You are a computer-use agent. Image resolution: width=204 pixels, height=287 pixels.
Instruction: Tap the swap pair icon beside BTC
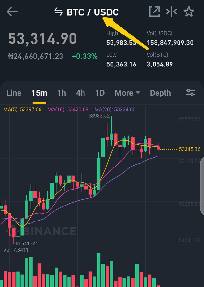click(x=58, y=12)
